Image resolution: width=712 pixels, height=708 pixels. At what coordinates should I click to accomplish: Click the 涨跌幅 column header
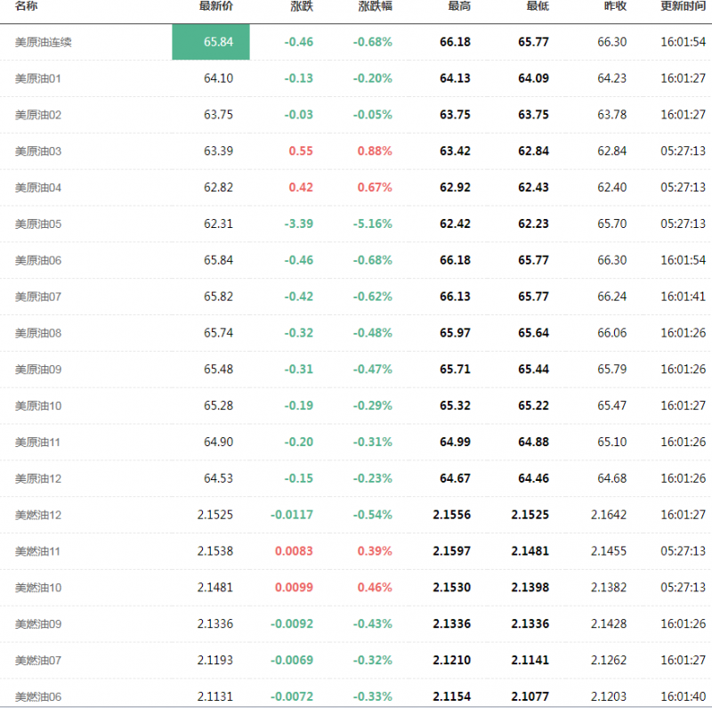point(375,6)
